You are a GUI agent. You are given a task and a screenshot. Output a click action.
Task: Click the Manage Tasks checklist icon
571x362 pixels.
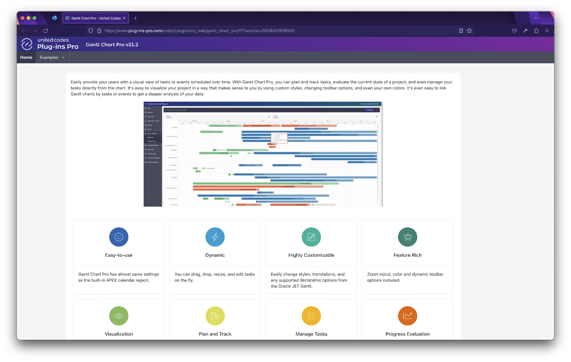click(311, 316)
